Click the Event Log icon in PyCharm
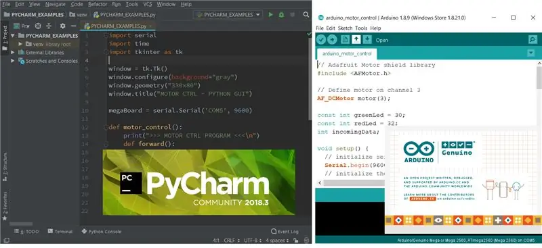Image resolution: width=542 pixels, height=248 pixels. click(274, 231)
